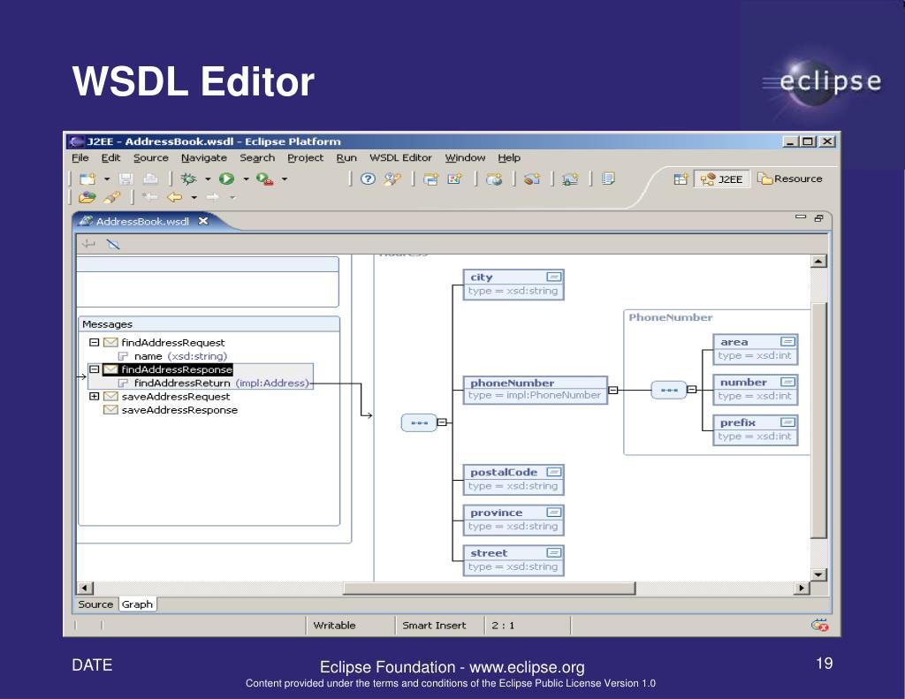This screenshot has width=905, height=699.
Task: Collapse the findAddressResponse message
Action: click(94, 368)
